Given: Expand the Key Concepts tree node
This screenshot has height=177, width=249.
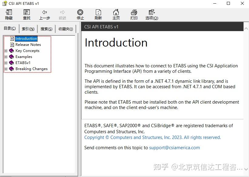Looking at the screenshot, I should (6, 51).
